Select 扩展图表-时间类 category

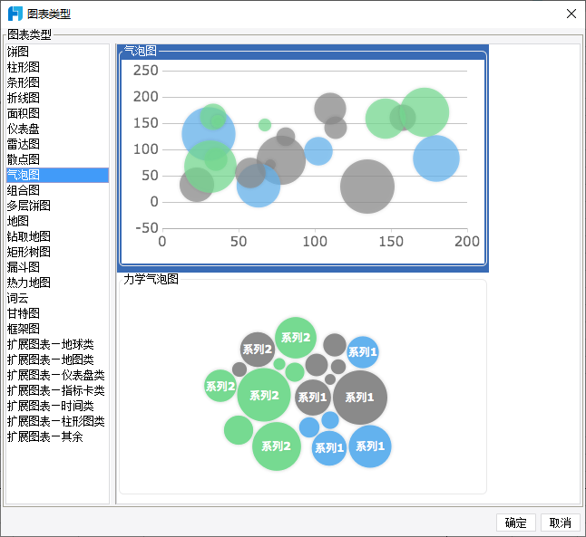click(57, 406)
